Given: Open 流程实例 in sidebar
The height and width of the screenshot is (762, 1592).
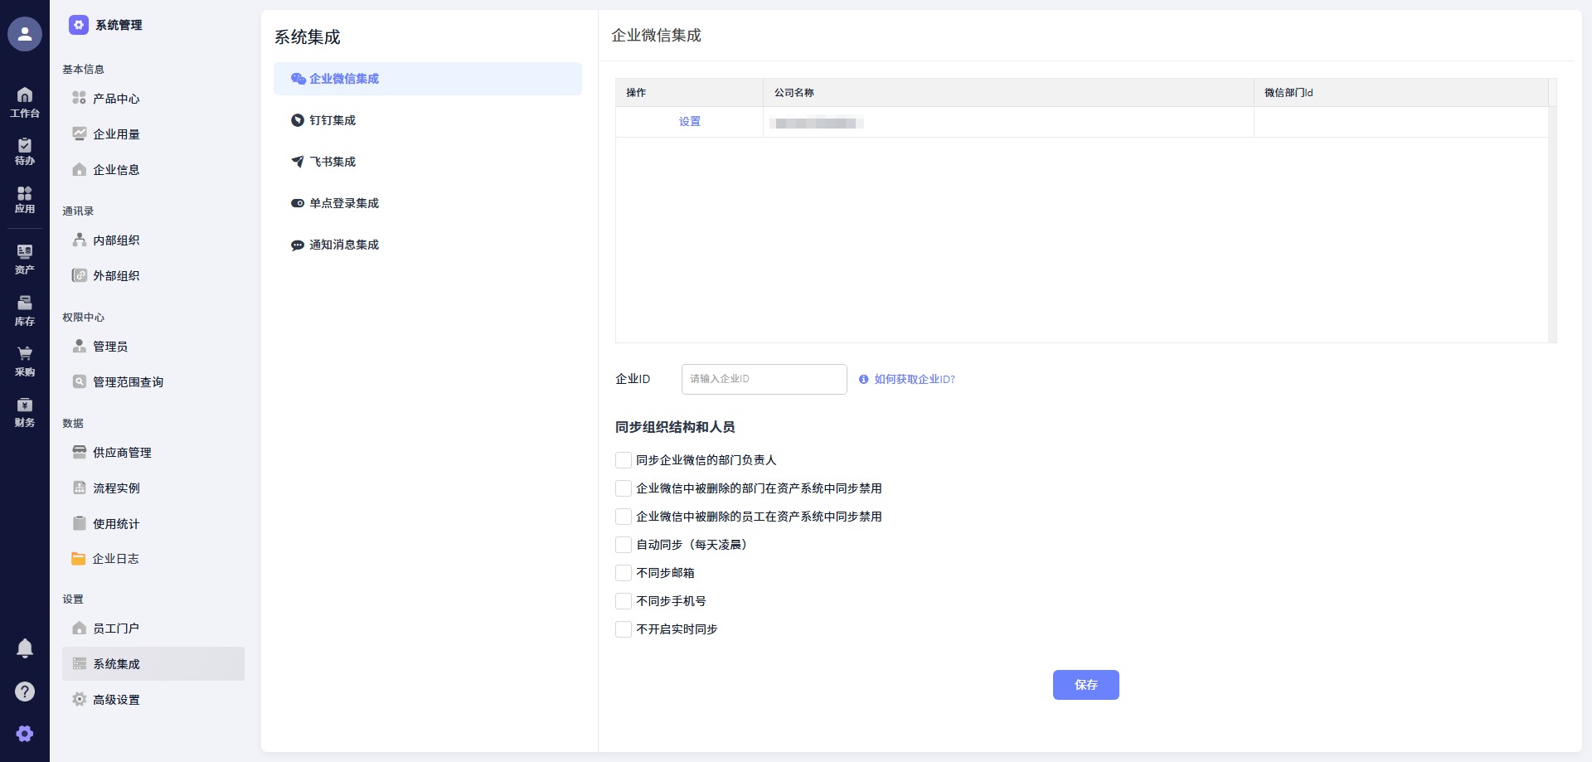Looking at the screenshot, I should coord(153,488).
